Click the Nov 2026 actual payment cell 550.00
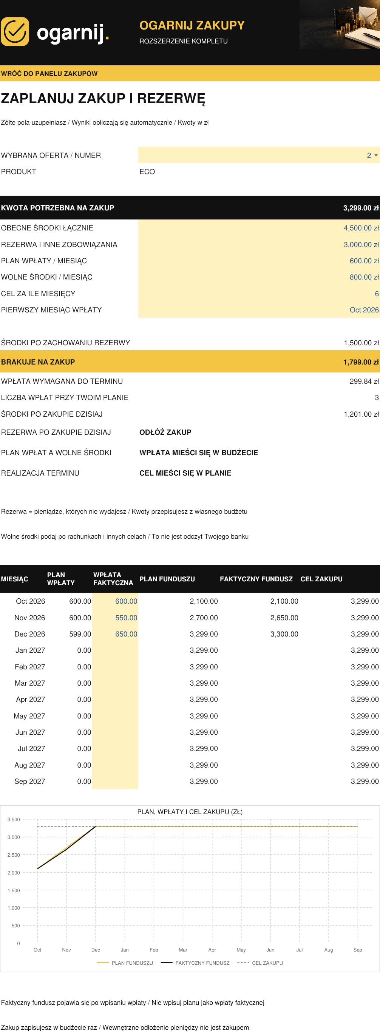Image resolution: width=380 pixels, height=1032 pixels. [x=115, y=618]
